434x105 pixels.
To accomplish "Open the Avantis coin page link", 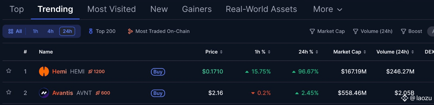I will [63, 93].
